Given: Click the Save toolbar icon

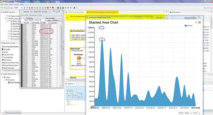Looking at the screenshot, I should (x=6, y=8).
